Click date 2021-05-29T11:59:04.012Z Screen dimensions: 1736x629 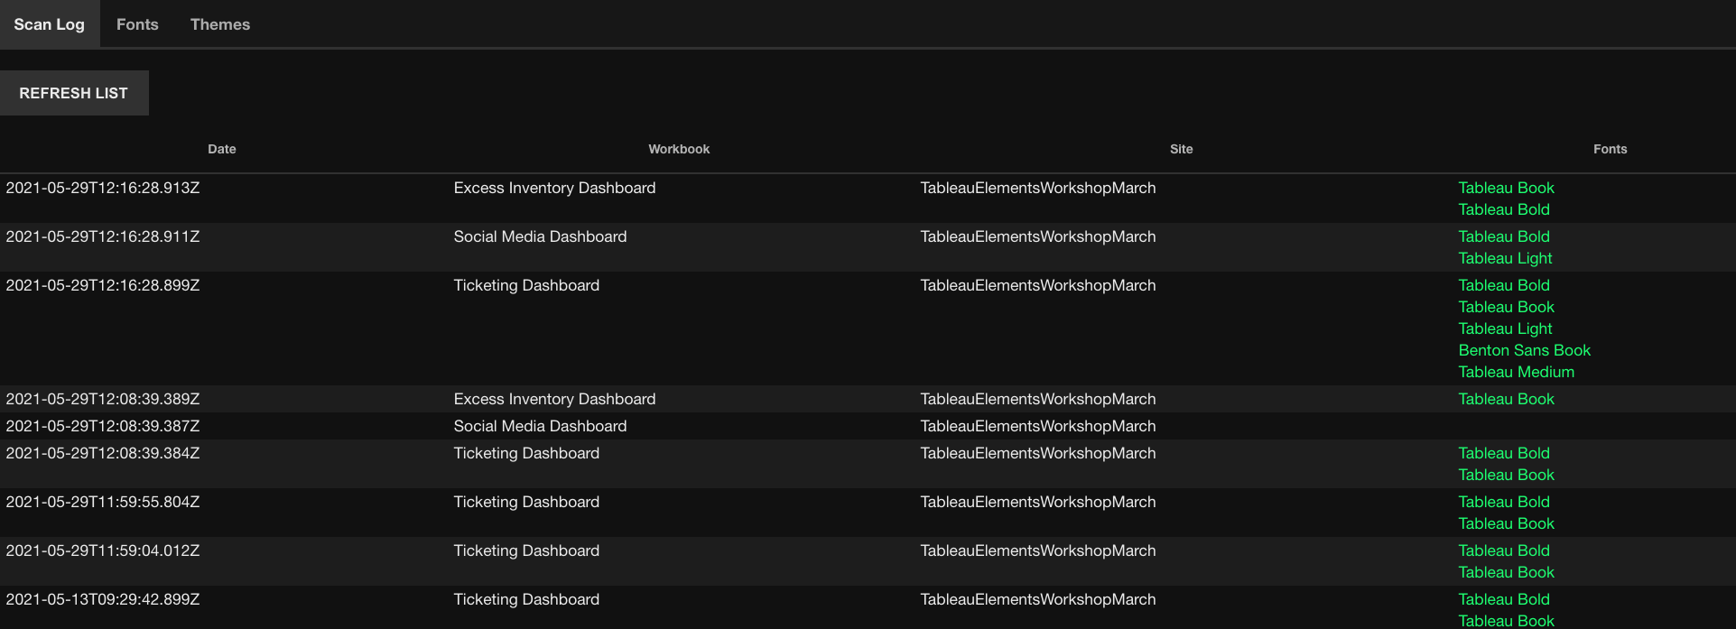click(x=103, y=550)
